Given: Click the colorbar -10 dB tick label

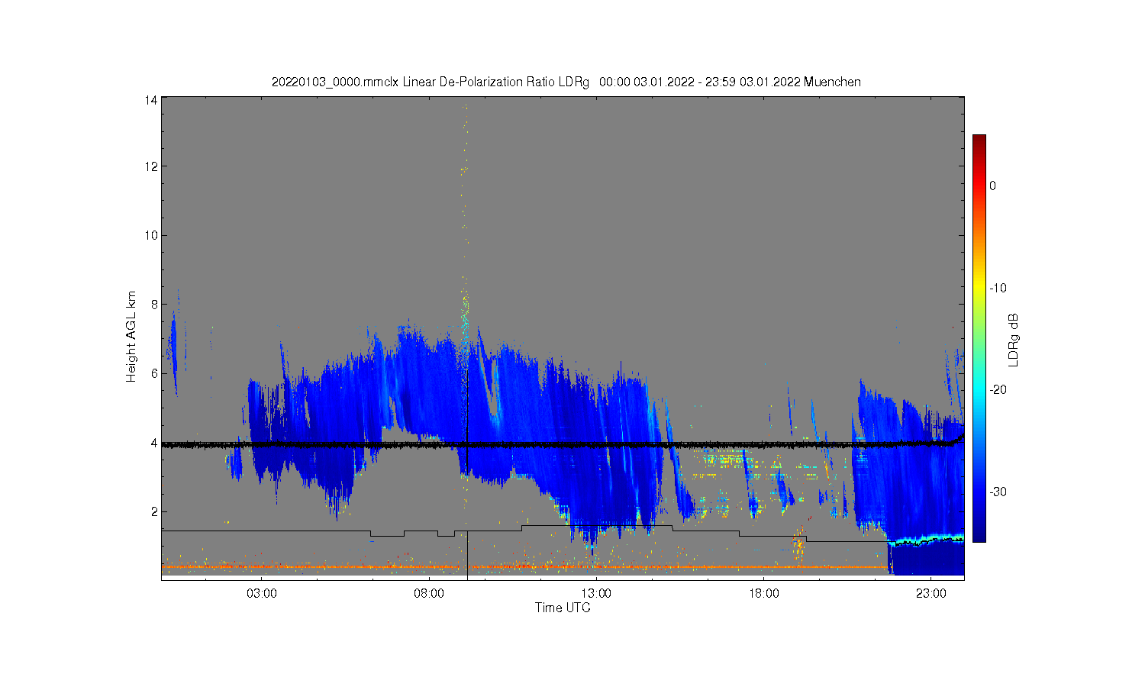Looking at the screenshot, I should point(998,288).
